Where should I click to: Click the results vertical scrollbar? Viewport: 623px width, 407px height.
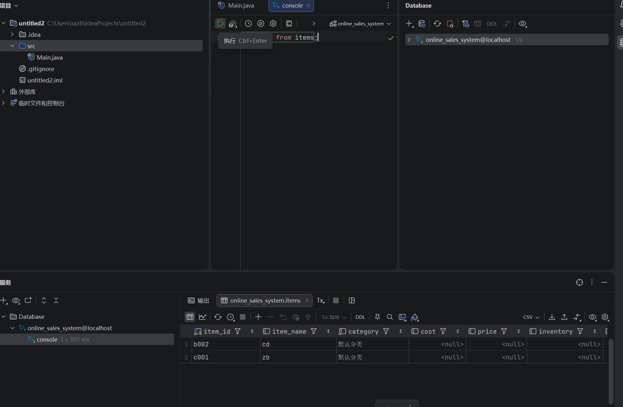[611, 371]
